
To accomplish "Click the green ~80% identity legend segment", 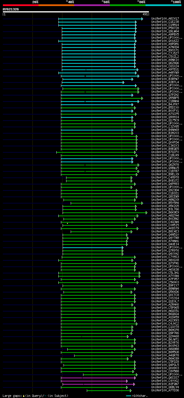I will [127, 5].
